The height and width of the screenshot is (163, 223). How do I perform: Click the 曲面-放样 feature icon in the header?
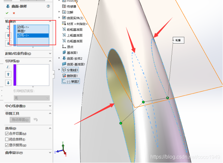coord(8,6)
